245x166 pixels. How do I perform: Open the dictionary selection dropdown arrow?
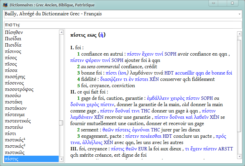239,14
